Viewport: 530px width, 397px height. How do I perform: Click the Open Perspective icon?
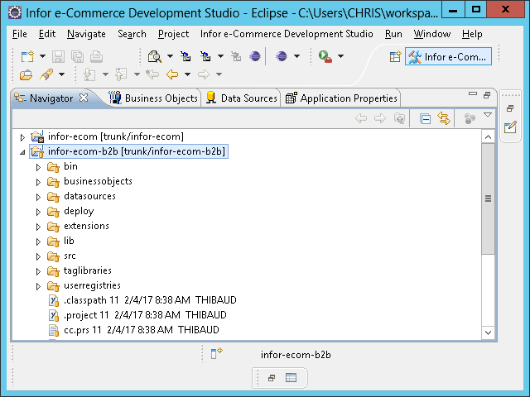(395, 56)
